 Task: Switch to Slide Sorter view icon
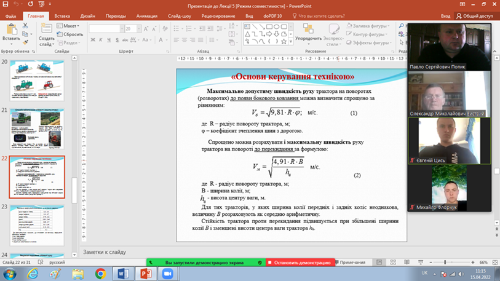click(x=393, y=262)
